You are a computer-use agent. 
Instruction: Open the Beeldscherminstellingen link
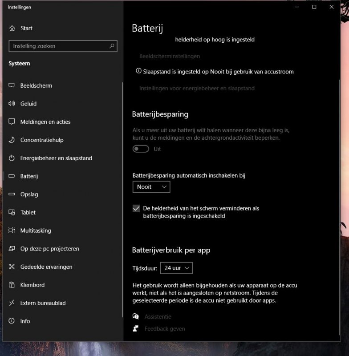pos(170,56)
